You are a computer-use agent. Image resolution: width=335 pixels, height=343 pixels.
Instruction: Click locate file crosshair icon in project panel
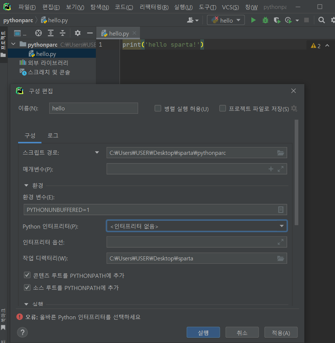tap(38, 33)
